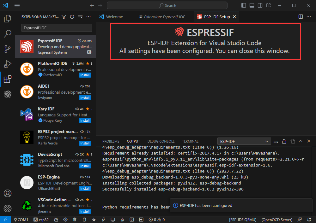This screenshot has height=223, width=316.
Task: Click the [ESP-IDF QEMU] status item
Action: point(243,220)
